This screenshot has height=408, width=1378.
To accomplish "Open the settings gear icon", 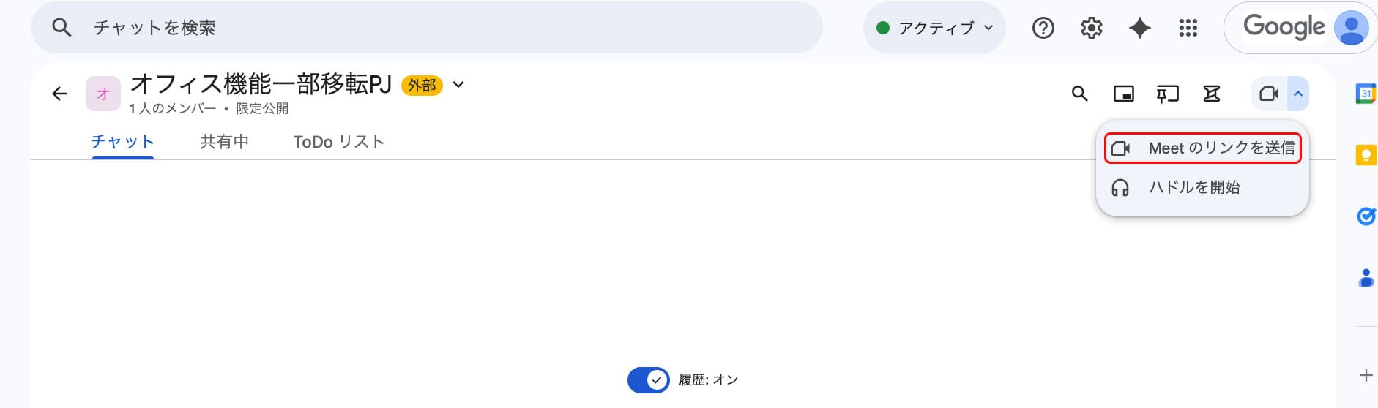I will coord(1091,28).
